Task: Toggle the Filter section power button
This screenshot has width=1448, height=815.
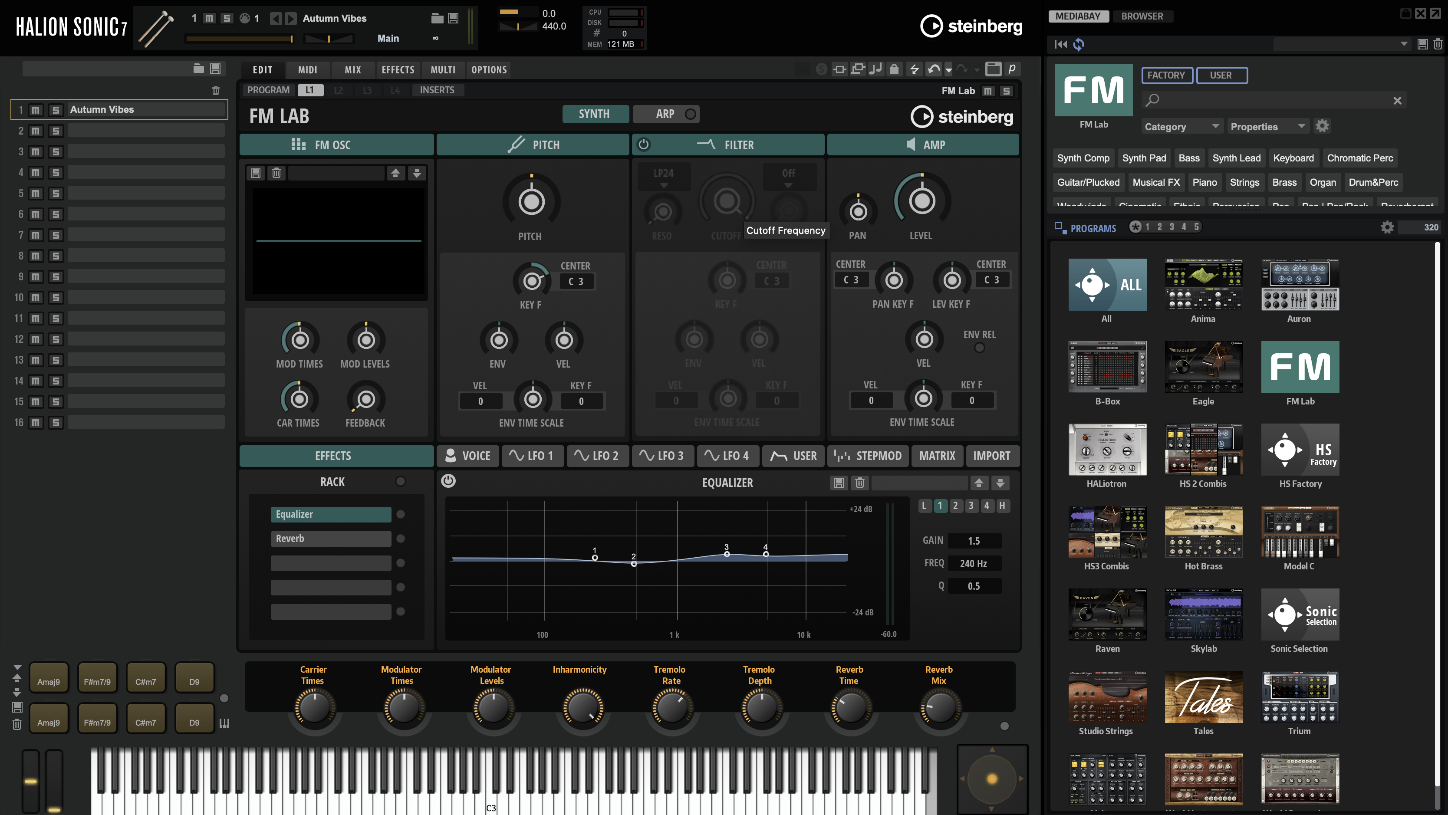Action: (x=644, y=145)
